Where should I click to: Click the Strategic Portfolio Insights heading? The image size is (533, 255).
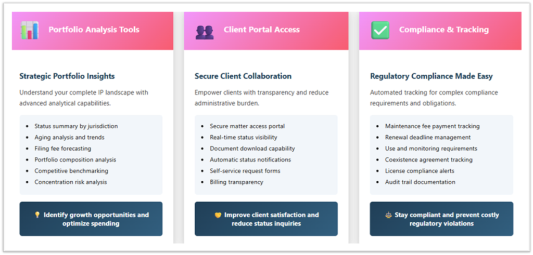coord(67,76)
